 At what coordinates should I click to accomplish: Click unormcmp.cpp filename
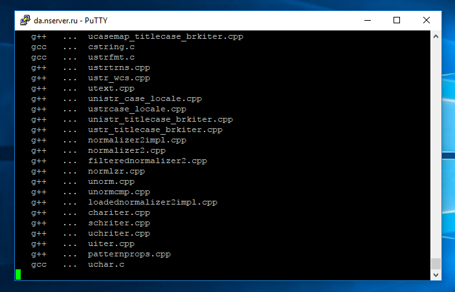point(119,192)
